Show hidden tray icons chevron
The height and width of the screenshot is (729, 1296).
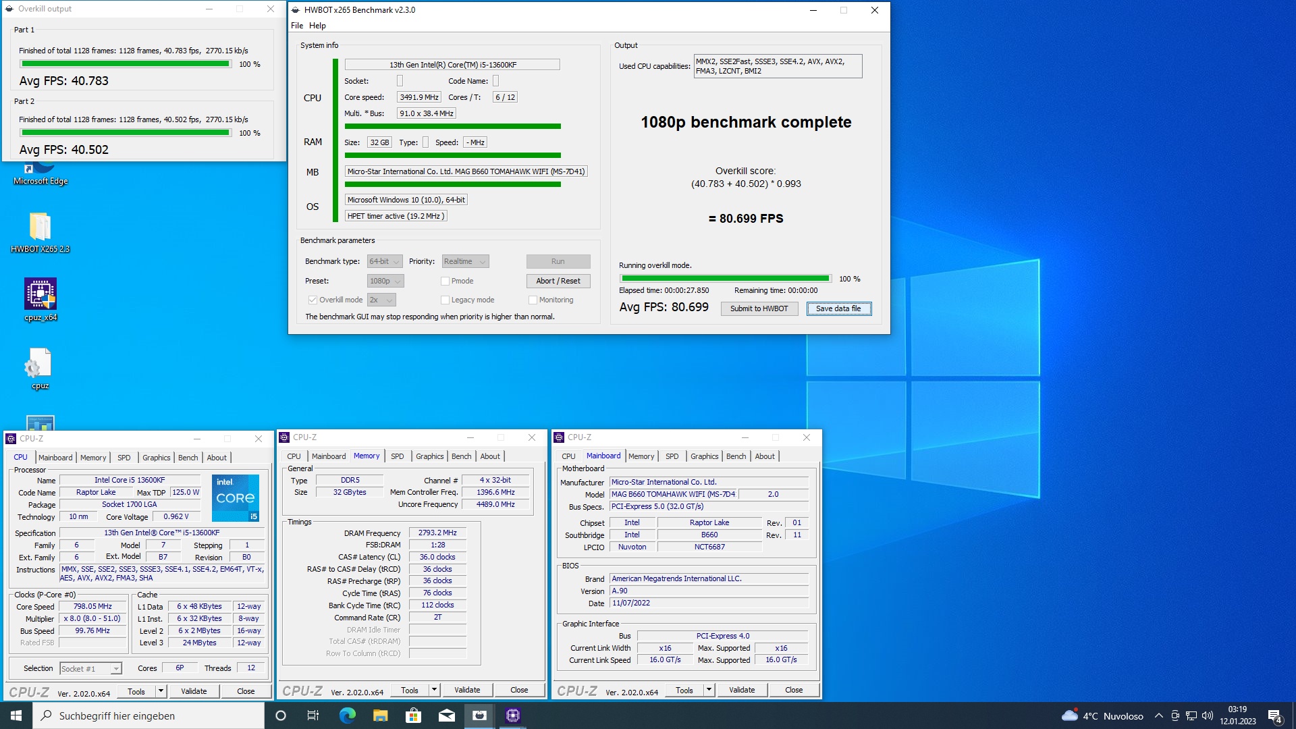point(1158,716)
